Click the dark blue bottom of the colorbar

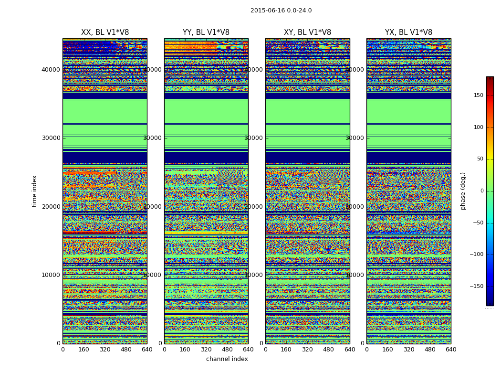(490, 303)
